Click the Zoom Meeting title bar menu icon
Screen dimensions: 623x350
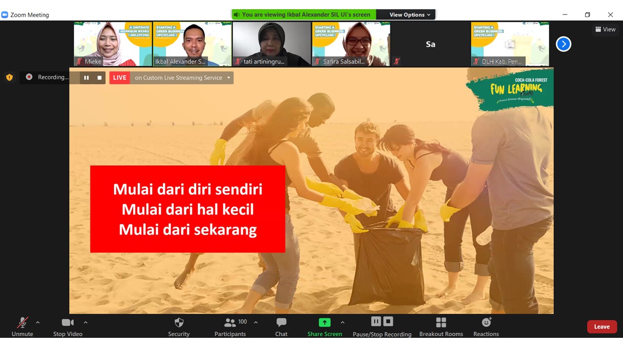[x=5, y=15]
